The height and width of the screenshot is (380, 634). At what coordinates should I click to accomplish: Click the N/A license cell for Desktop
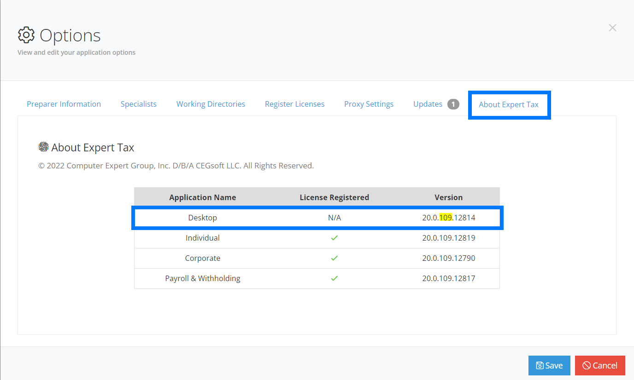point(335,218)
